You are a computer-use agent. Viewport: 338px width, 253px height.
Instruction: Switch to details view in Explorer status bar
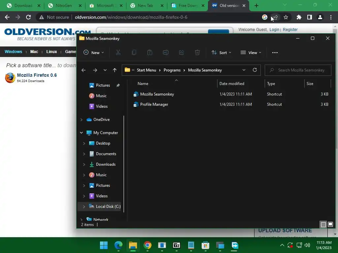click(323, 225)
